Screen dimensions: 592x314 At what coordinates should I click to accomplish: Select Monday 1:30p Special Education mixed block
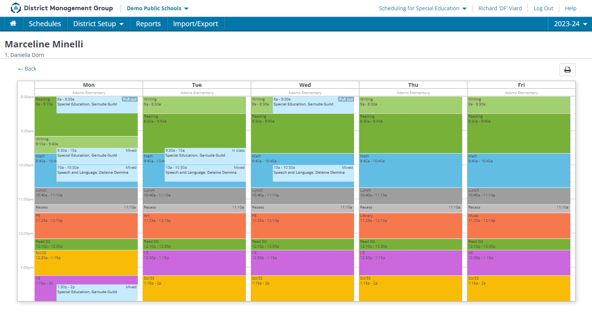pyautogui.click(x=97, y=293)
